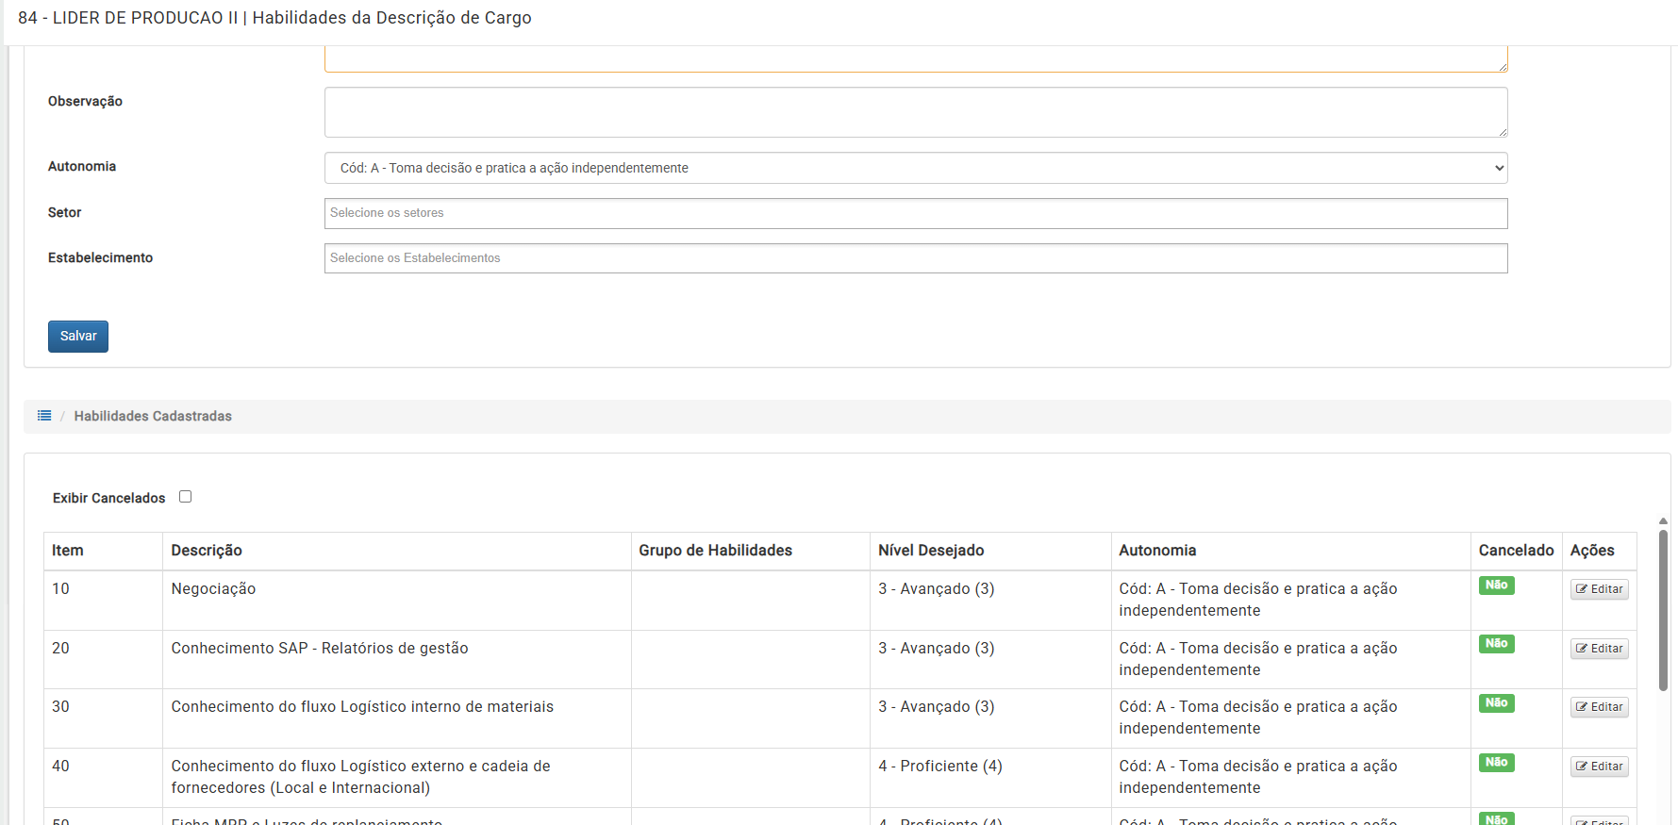Edit the Negociação skill row
Image resolution: width=1678 pixels, height=825 pixels.
coord(1599,589)
